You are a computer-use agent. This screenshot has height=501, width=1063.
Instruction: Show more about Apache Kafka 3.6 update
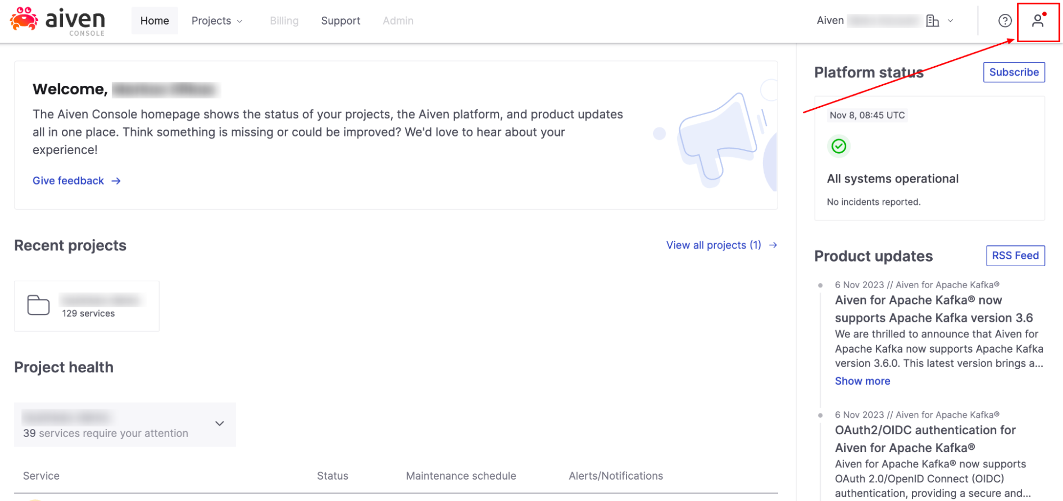862,380
